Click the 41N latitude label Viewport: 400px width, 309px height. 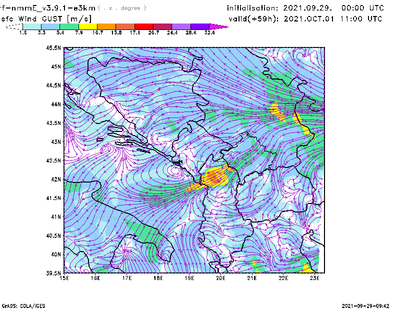pos(56,217)
